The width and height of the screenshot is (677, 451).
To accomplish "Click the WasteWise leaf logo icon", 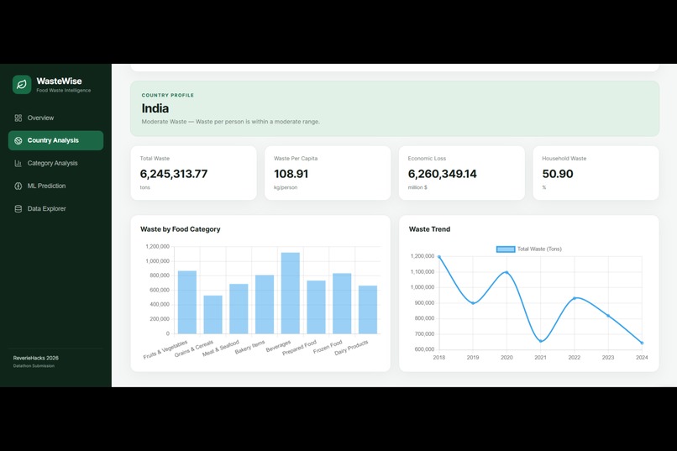I will click(22, 85).
